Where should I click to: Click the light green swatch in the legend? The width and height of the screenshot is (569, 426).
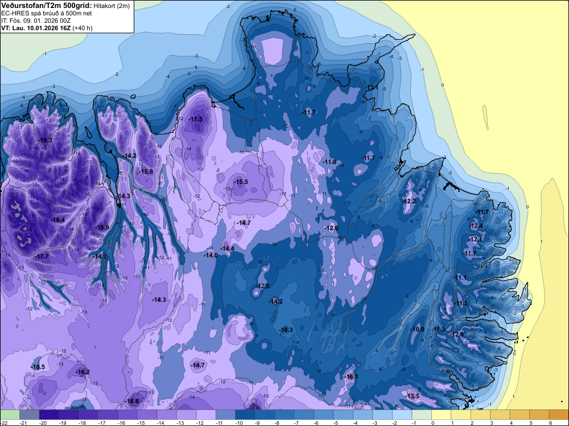(10, 415)
